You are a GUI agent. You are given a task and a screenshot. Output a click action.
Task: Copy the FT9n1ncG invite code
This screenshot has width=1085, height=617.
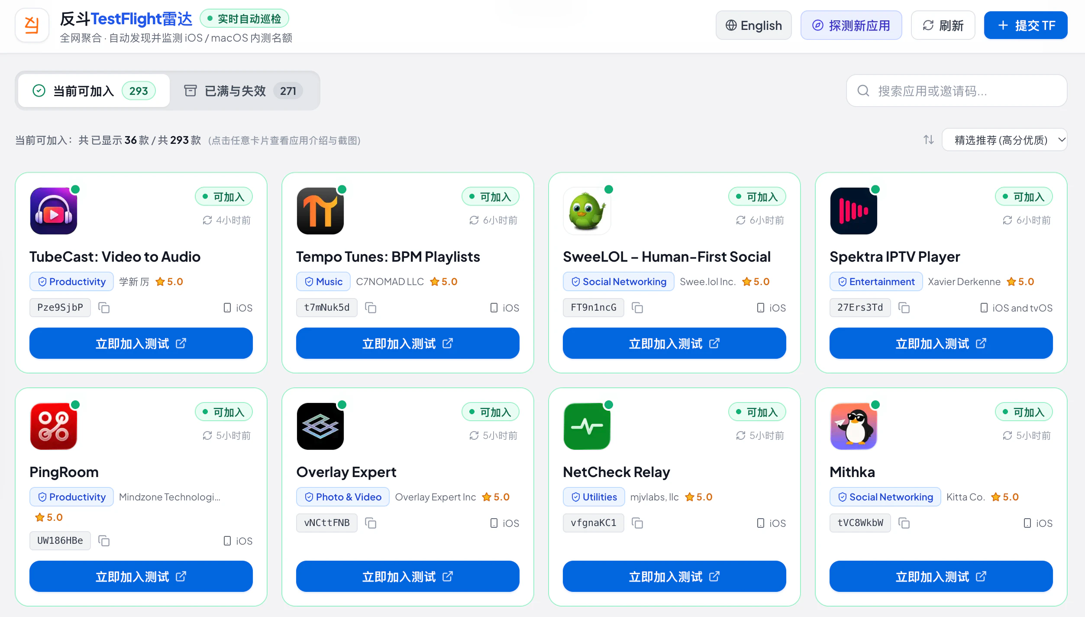tap(637, 308)
